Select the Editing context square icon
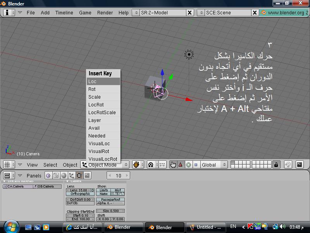This screenshot has width=310, height=233. 79,176
